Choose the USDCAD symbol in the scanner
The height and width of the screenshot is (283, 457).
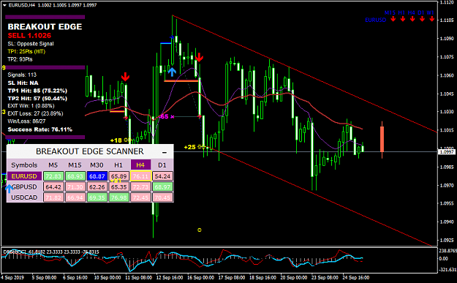click(24, 197)
